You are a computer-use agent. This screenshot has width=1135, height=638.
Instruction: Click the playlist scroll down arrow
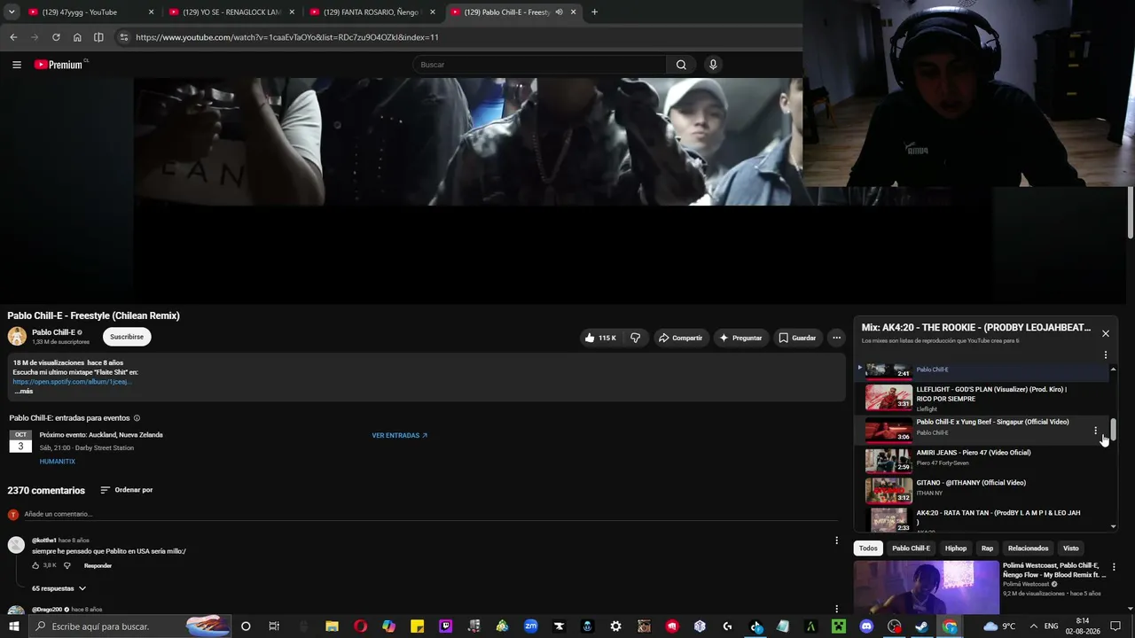1113,526
